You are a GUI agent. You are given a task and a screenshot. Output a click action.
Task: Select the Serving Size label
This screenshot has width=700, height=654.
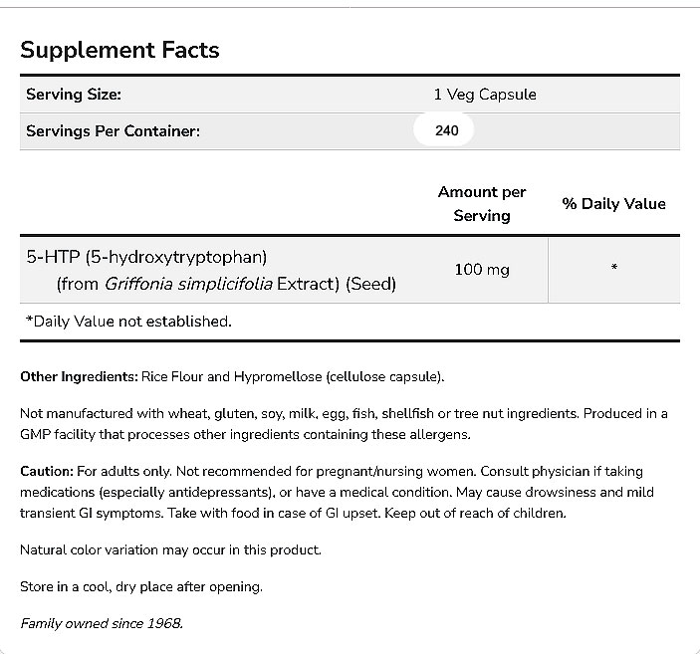pyautogui.click(x=74, y=95)
